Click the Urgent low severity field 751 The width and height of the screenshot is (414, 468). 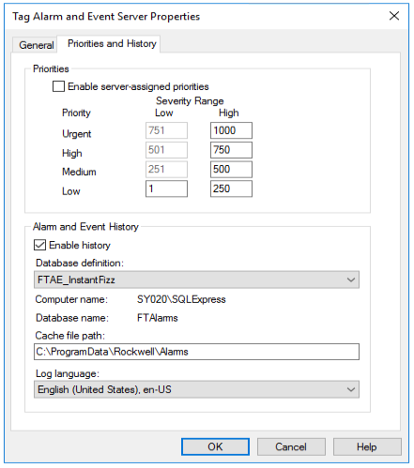pos(166,130)
